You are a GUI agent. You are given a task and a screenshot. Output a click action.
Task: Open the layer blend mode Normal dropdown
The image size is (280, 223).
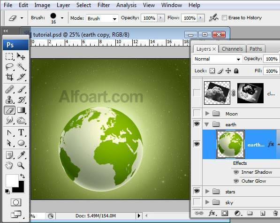[x=217, y=59]
